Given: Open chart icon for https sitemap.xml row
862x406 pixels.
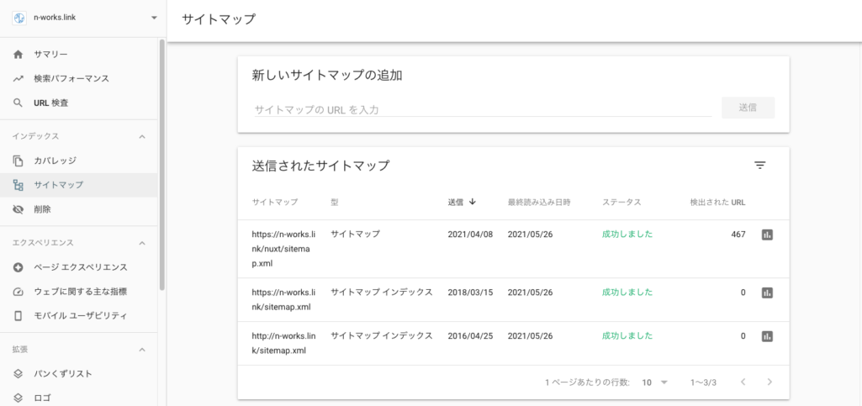Looking at the screenshot, I should 766,293.
